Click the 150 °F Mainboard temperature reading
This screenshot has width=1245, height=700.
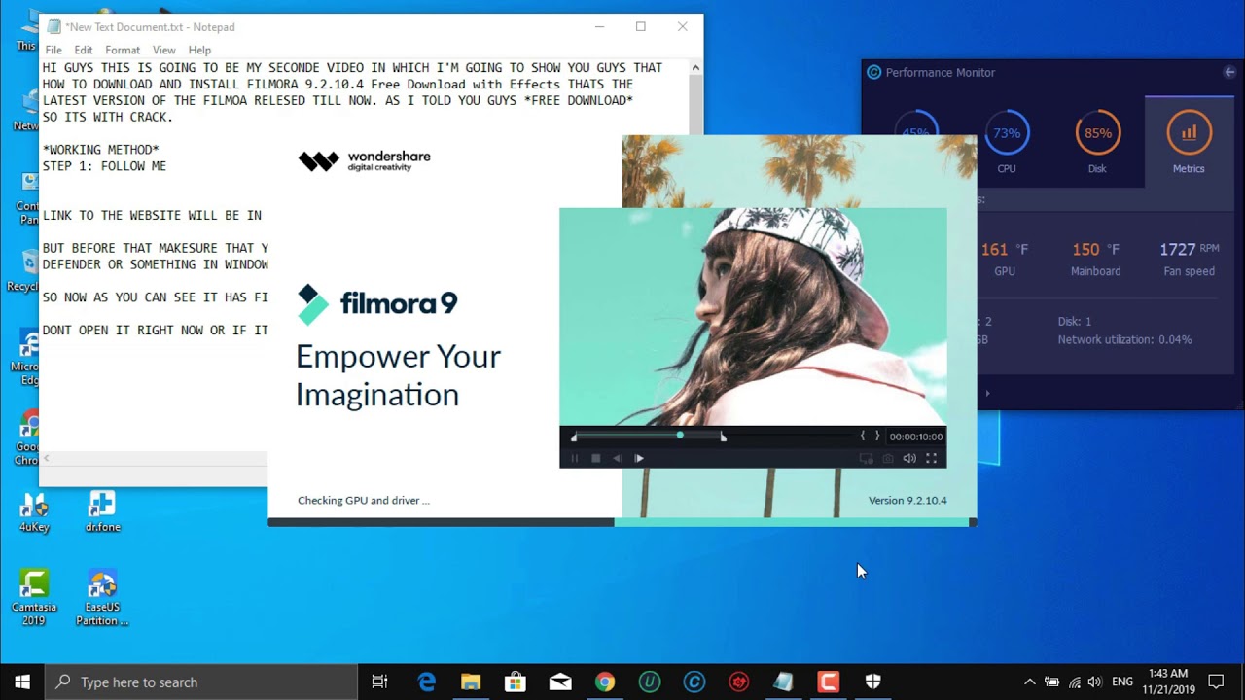pyautogui.click(x=1095, y=250)
